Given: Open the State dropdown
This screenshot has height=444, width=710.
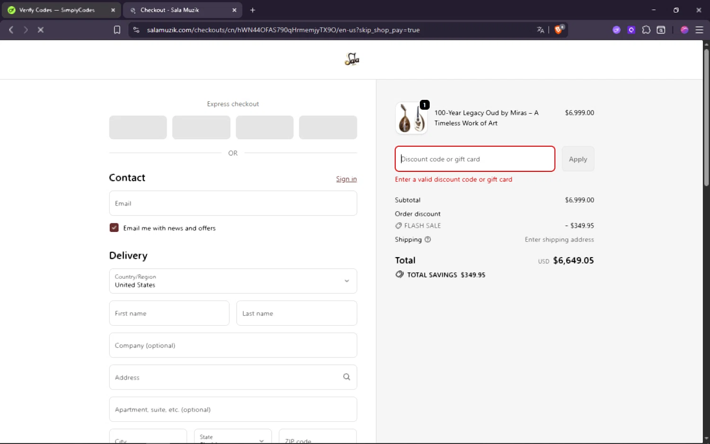Looking at the screenshot, I should coord(233,436).
